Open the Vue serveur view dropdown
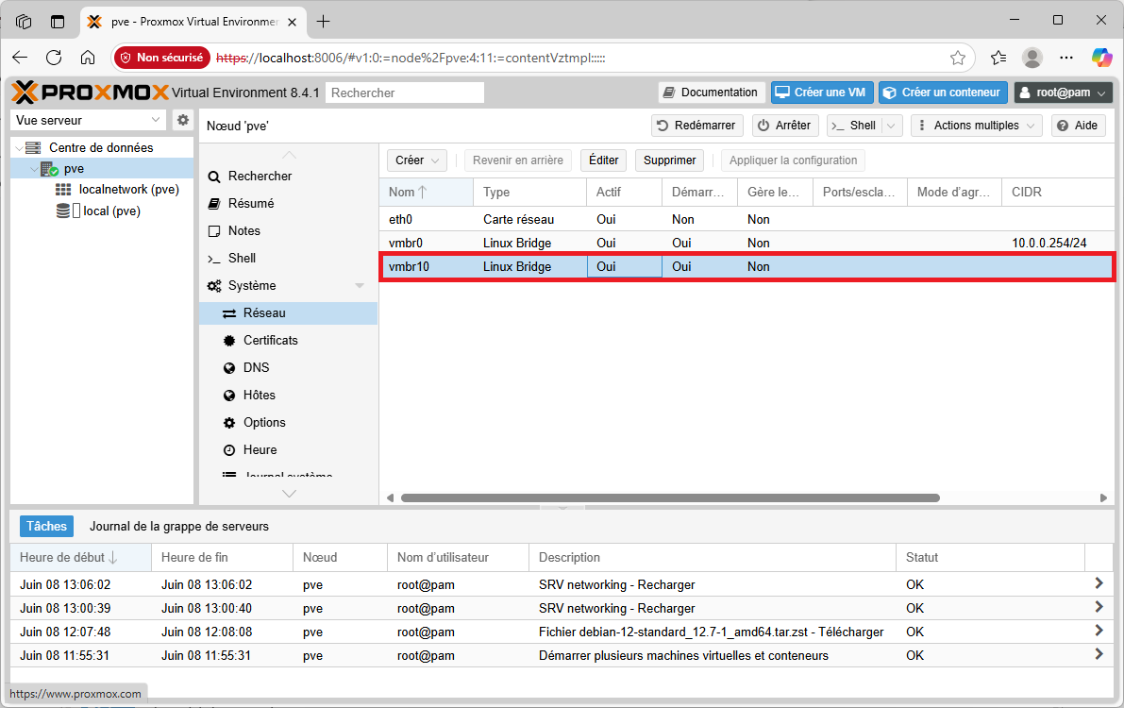Viewport: 1124px width, 708px height. pos(89,120)
